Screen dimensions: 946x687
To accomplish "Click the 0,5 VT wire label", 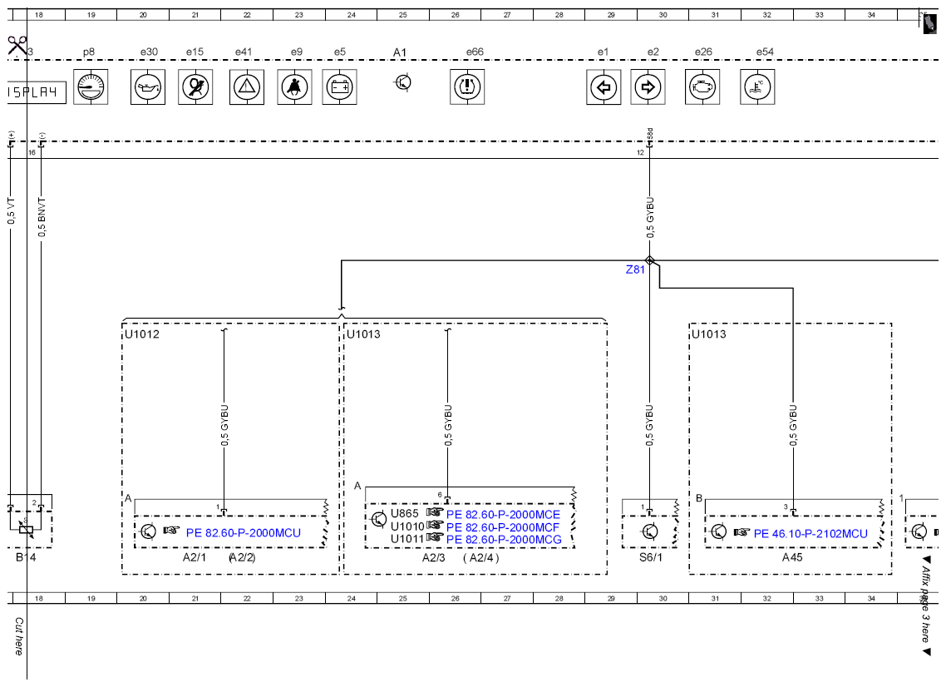I will click(12, 210).
